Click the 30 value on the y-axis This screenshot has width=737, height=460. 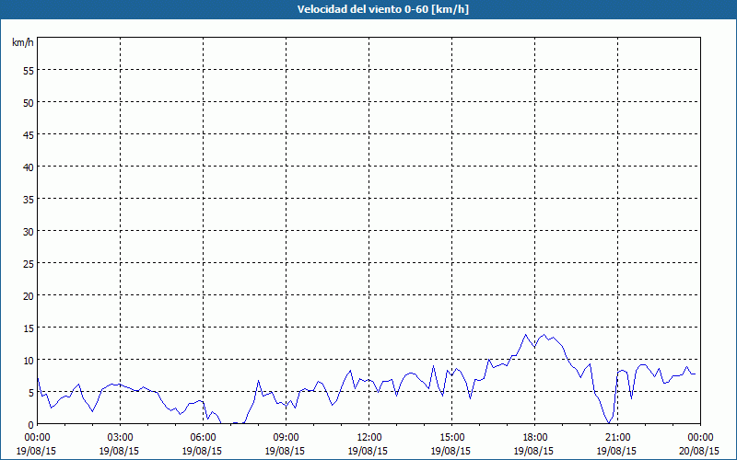[x=29, y=231]
